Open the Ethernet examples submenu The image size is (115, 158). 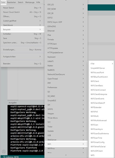tap(66, 31)
